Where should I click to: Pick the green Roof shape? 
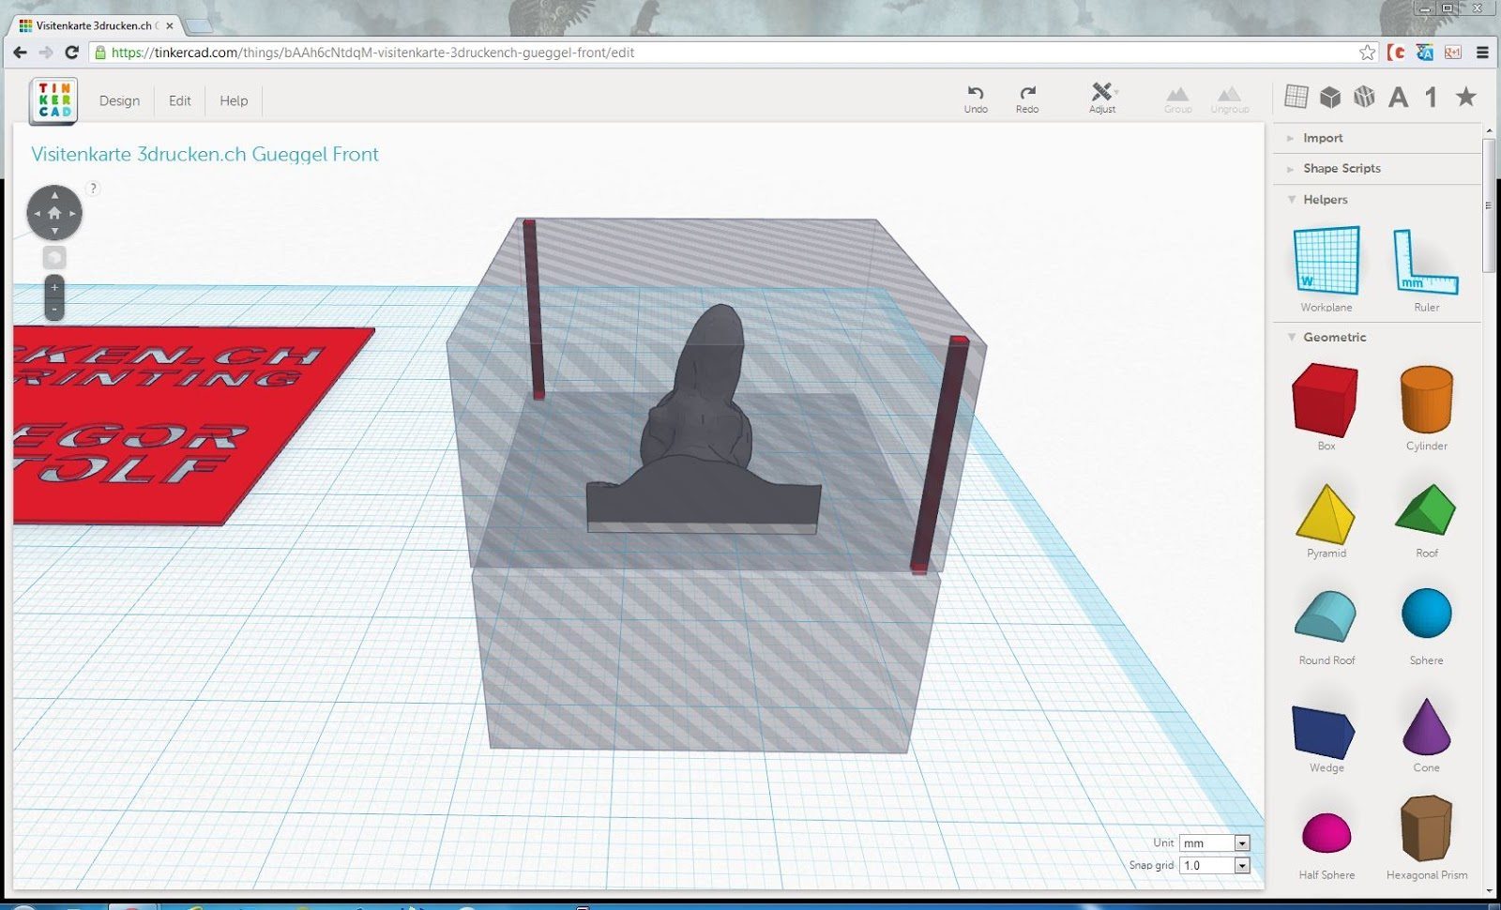pos(1426,521)
